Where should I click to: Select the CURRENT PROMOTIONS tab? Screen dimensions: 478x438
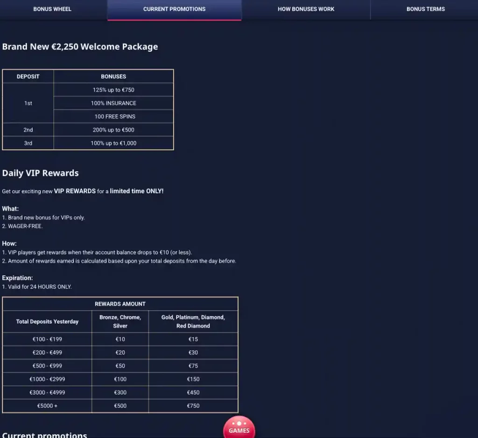coord(174,9)
